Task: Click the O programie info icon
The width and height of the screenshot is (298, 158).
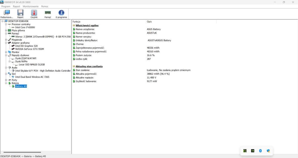Action: pyautogui.click(x=61, y=14)
